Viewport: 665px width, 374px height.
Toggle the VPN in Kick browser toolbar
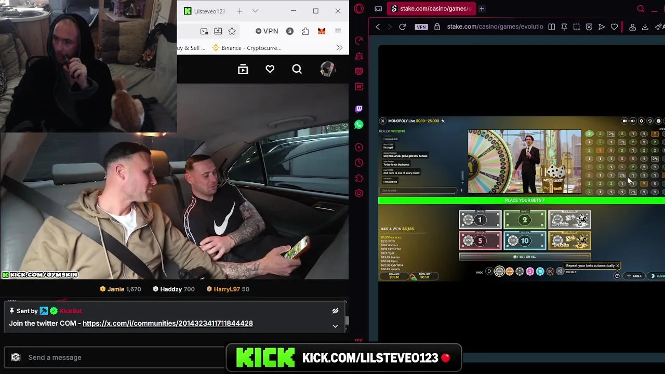(267, 31)
